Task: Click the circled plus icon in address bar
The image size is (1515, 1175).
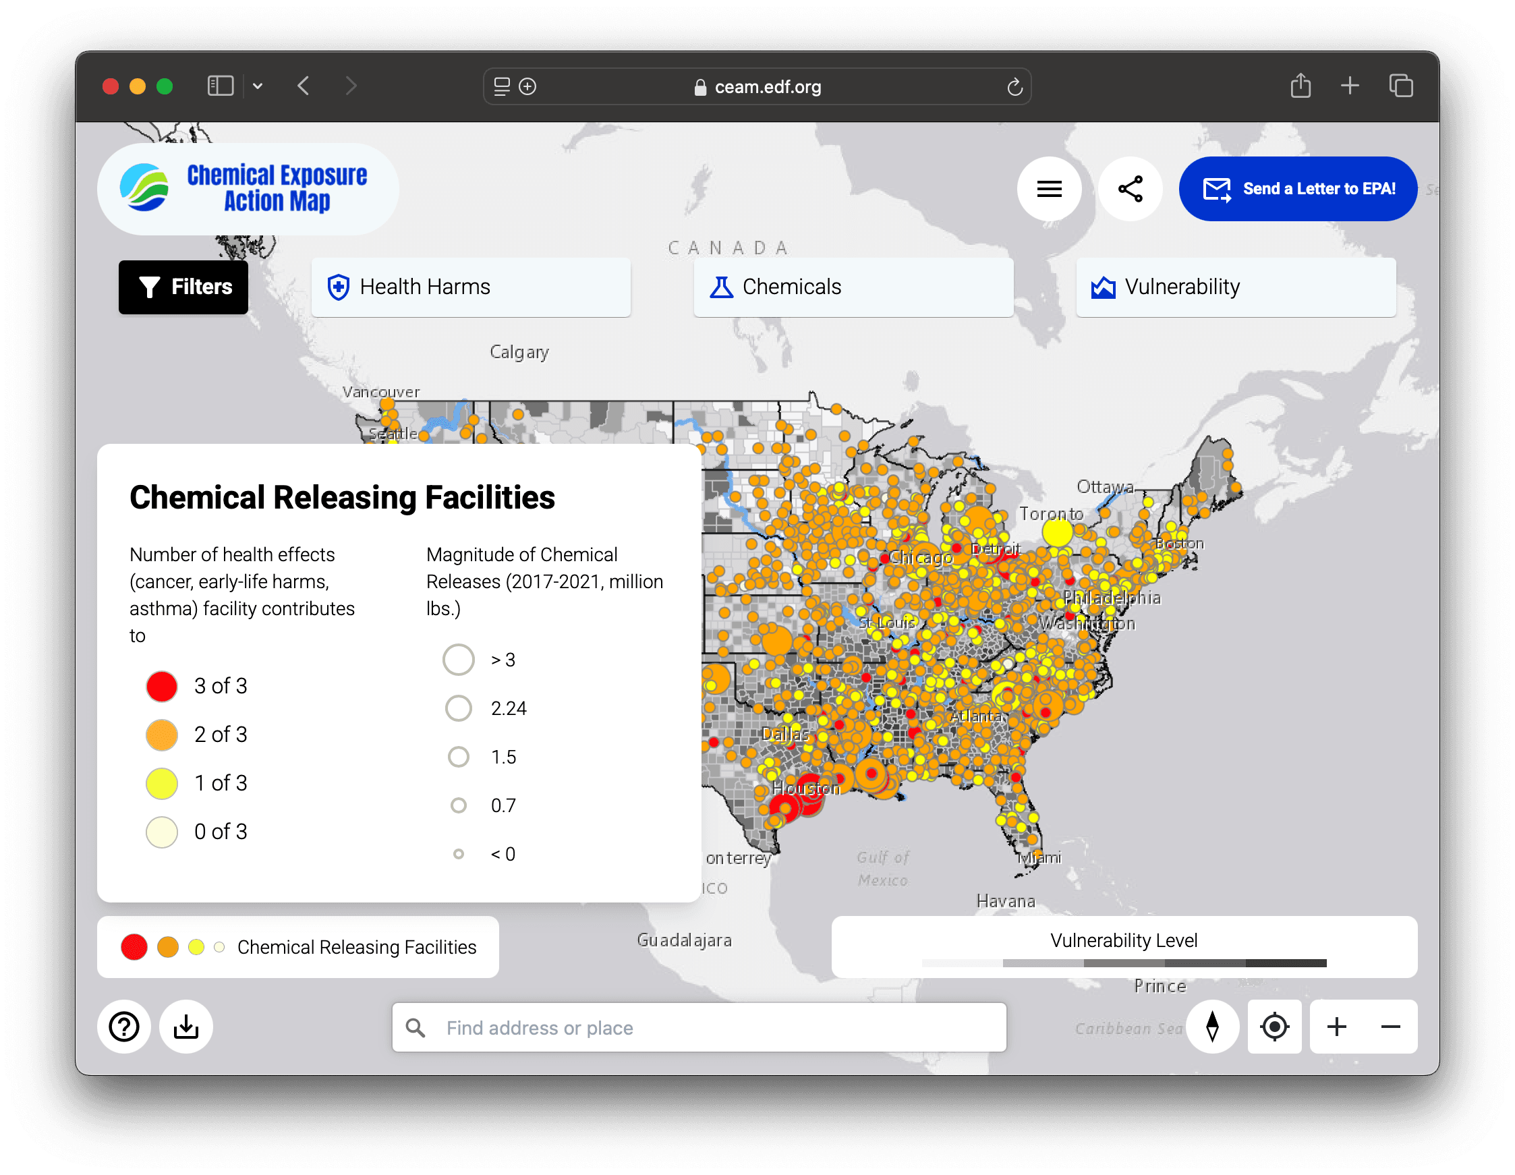Action: pos(527,87)
